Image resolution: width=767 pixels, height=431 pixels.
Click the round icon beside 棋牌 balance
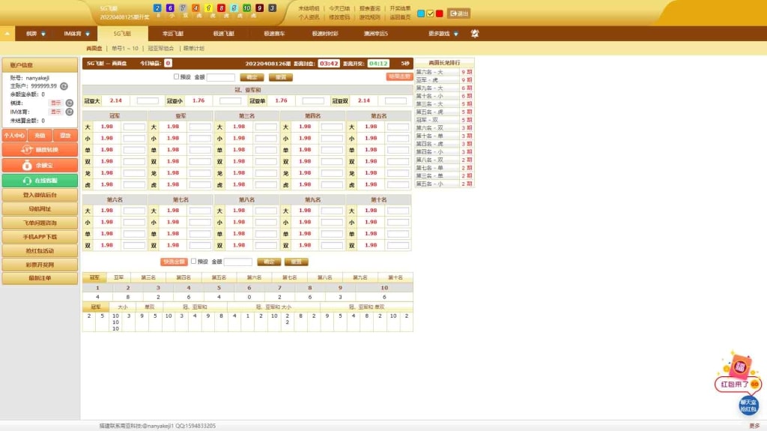coord(70,103)
